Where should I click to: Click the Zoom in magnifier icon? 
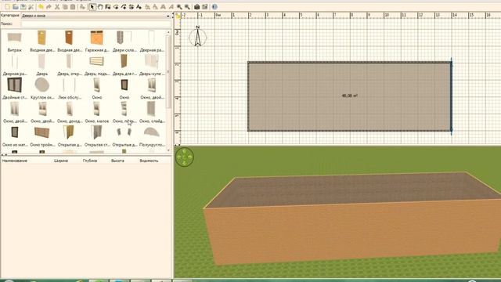[x=179, y=7]
